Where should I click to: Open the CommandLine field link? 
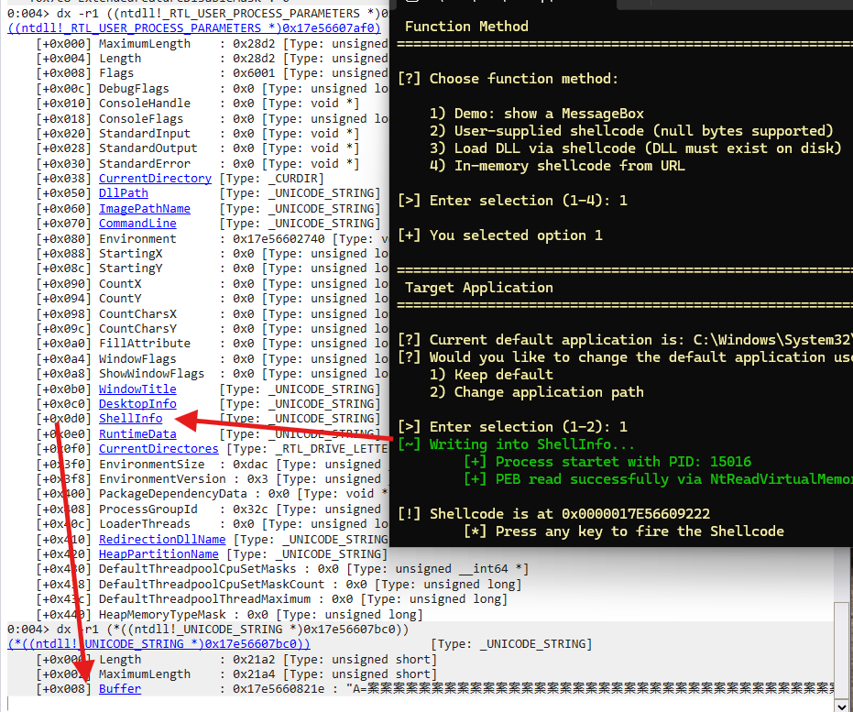137,223
